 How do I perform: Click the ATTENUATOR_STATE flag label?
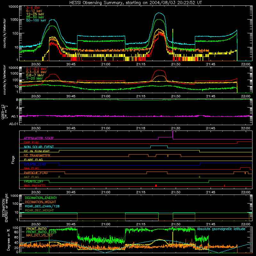(x=39, y=138)
